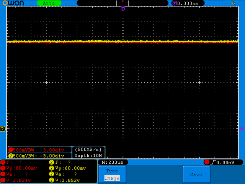Click the trigger level 0.00mV readout

(225, 163)
